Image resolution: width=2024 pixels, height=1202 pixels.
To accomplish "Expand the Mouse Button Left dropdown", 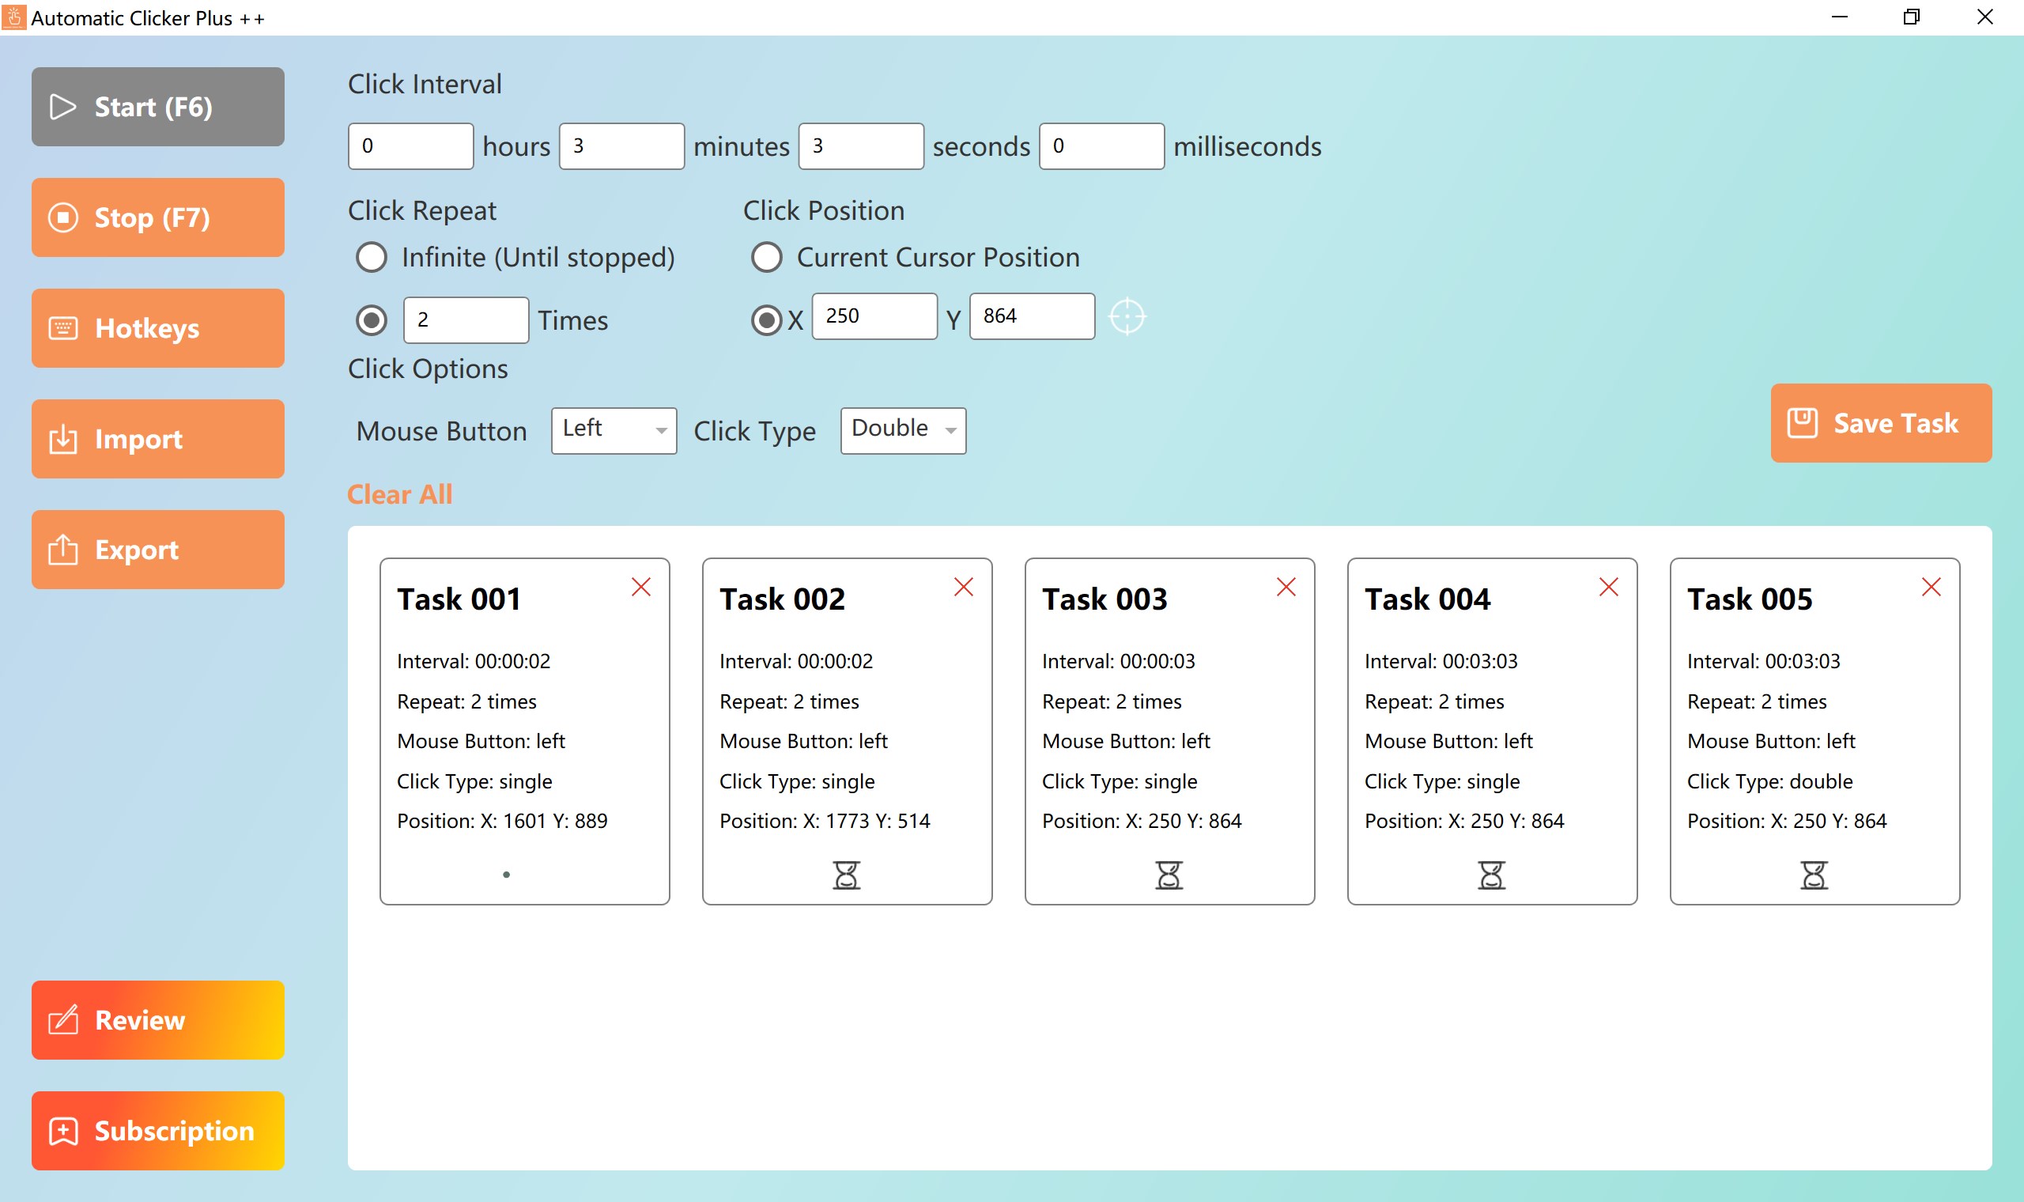I will (614, 430).
